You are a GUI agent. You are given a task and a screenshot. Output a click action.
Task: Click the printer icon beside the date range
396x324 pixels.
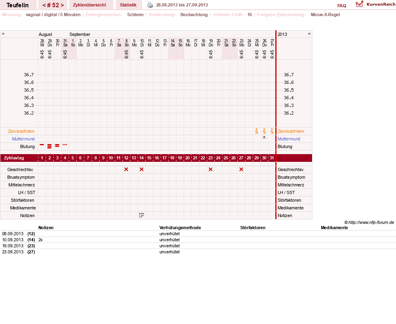click(x=150, y=5)
